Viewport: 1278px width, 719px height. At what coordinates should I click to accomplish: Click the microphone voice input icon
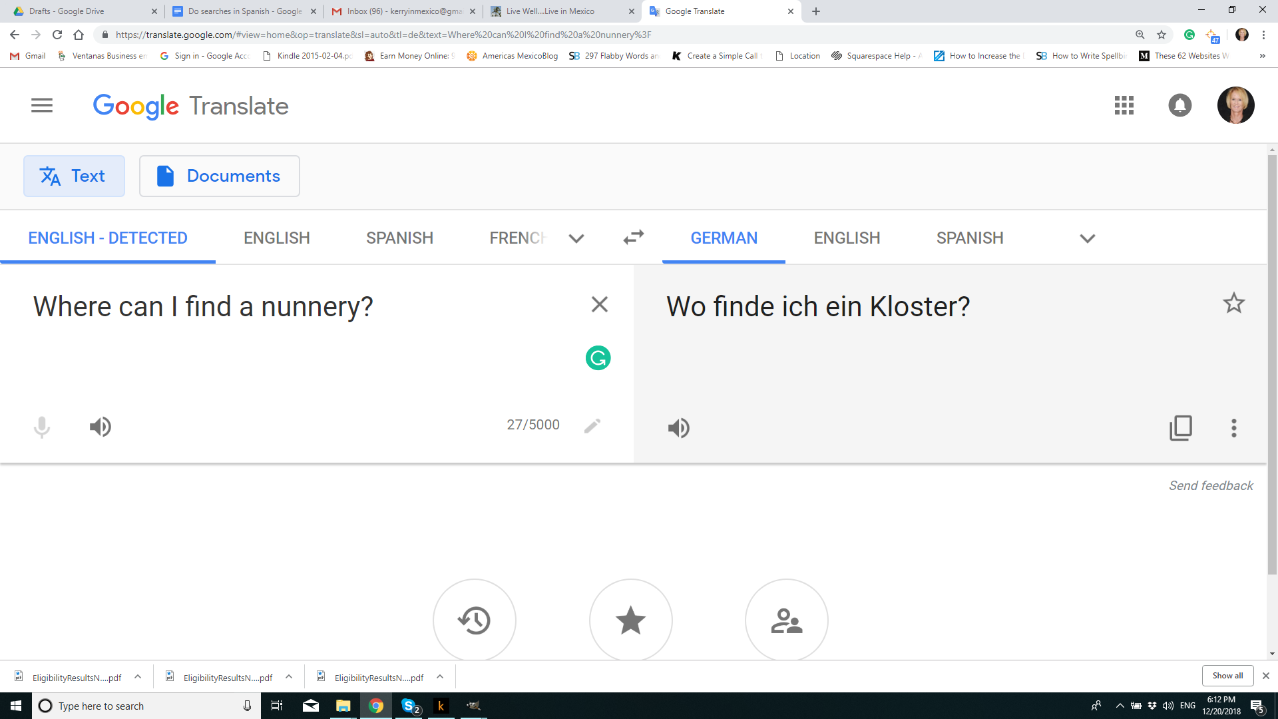[x=42, y=427]
